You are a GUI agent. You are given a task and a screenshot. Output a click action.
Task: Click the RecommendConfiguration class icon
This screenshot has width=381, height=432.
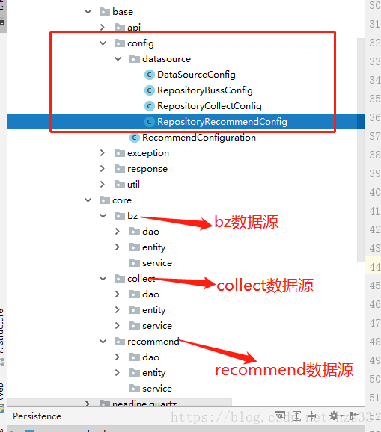pos(134,138)
